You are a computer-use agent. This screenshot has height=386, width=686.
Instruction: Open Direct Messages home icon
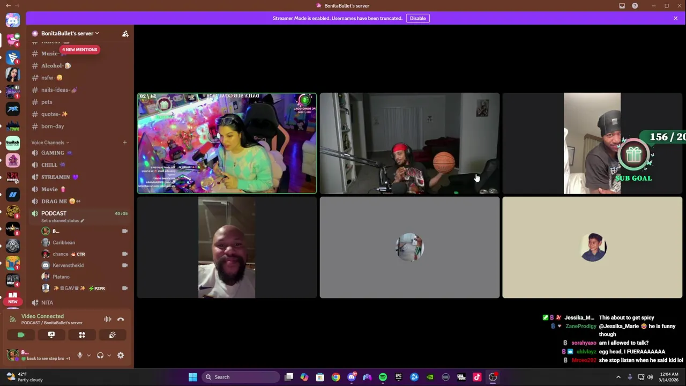pos(13,20)
